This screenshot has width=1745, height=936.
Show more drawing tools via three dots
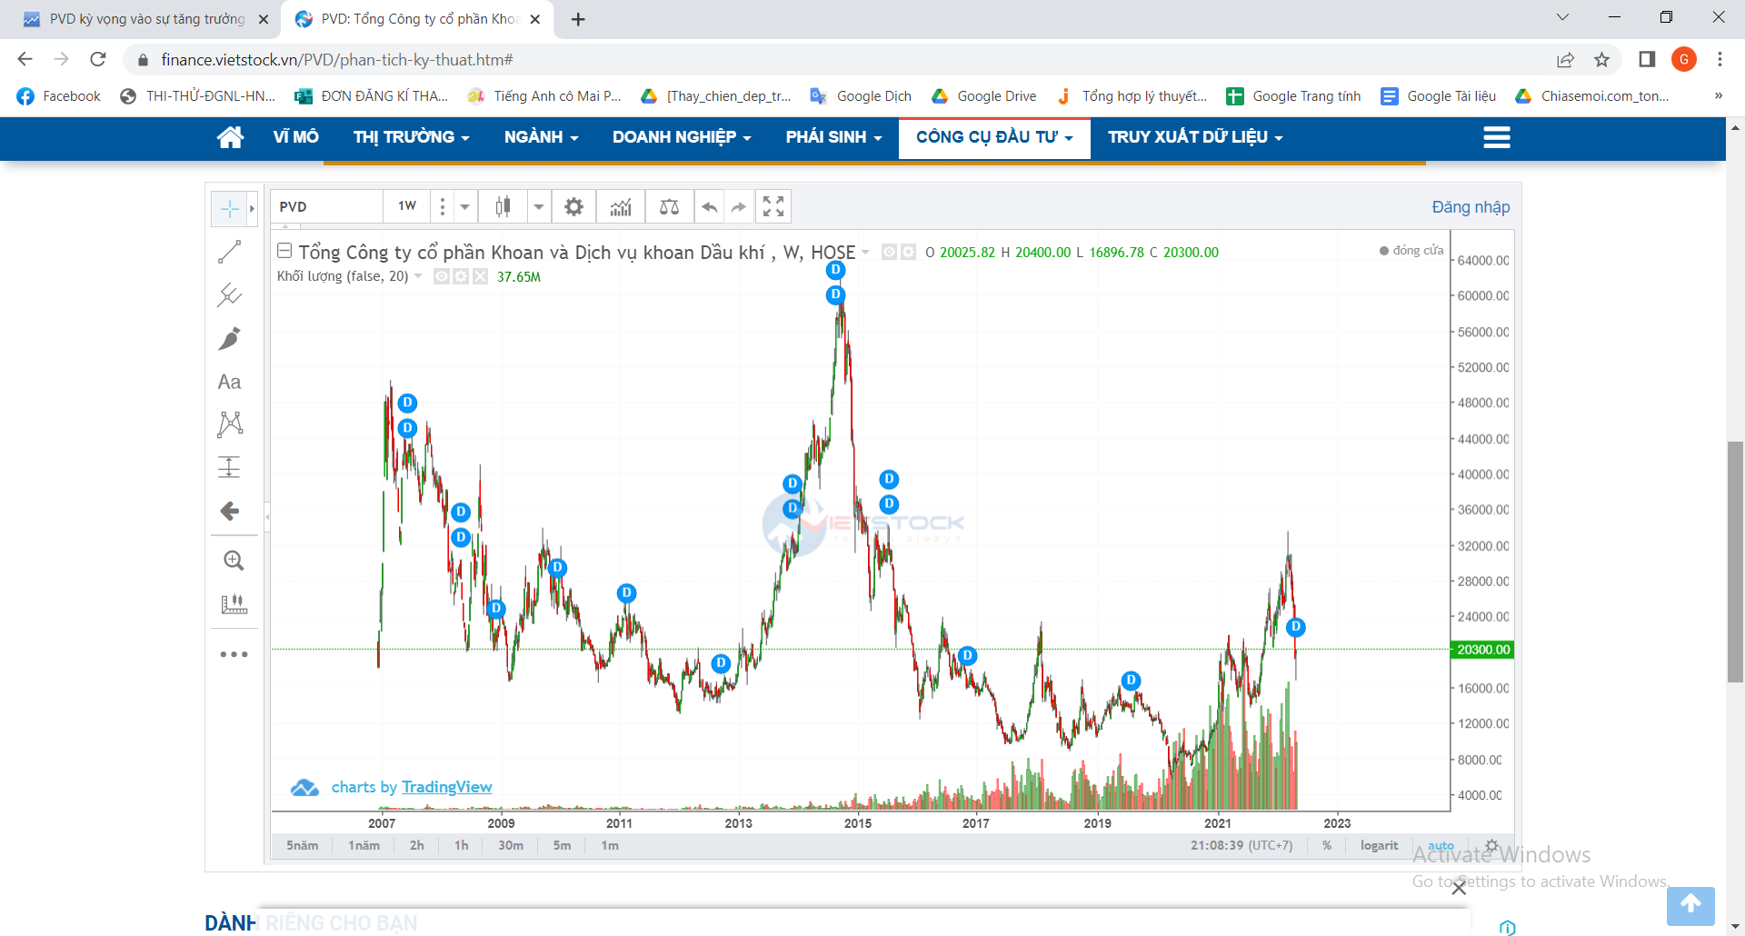pos(234,654)
